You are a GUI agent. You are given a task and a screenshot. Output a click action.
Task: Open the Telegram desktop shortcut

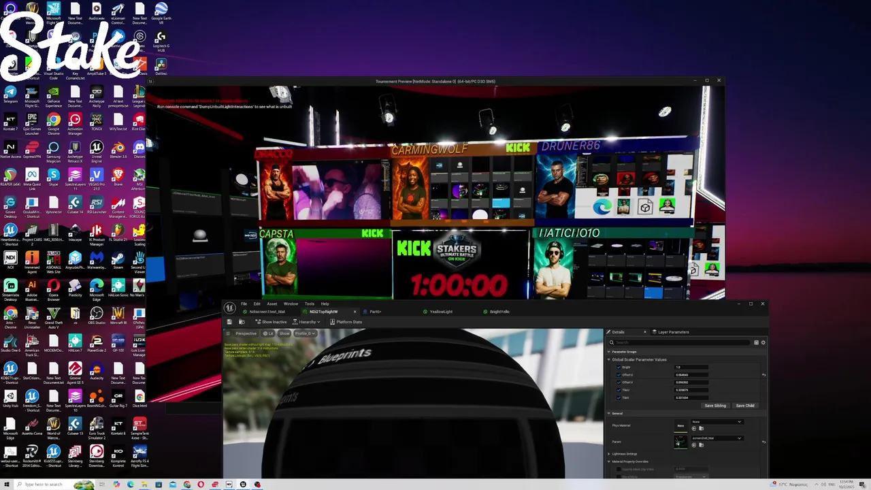pos(10,94)
